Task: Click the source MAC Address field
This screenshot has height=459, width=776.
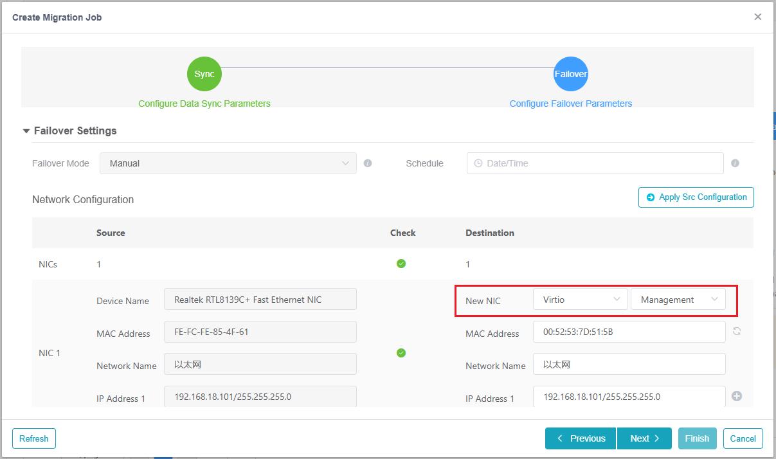Action: tap(260, 332)
